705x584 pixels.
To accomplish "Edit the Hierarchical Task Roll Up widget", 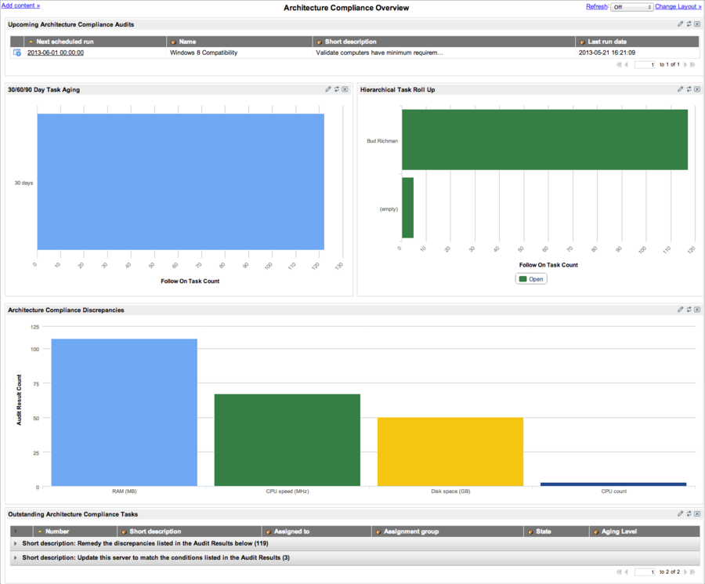I will pyautogui.click(x=680, y=89).
